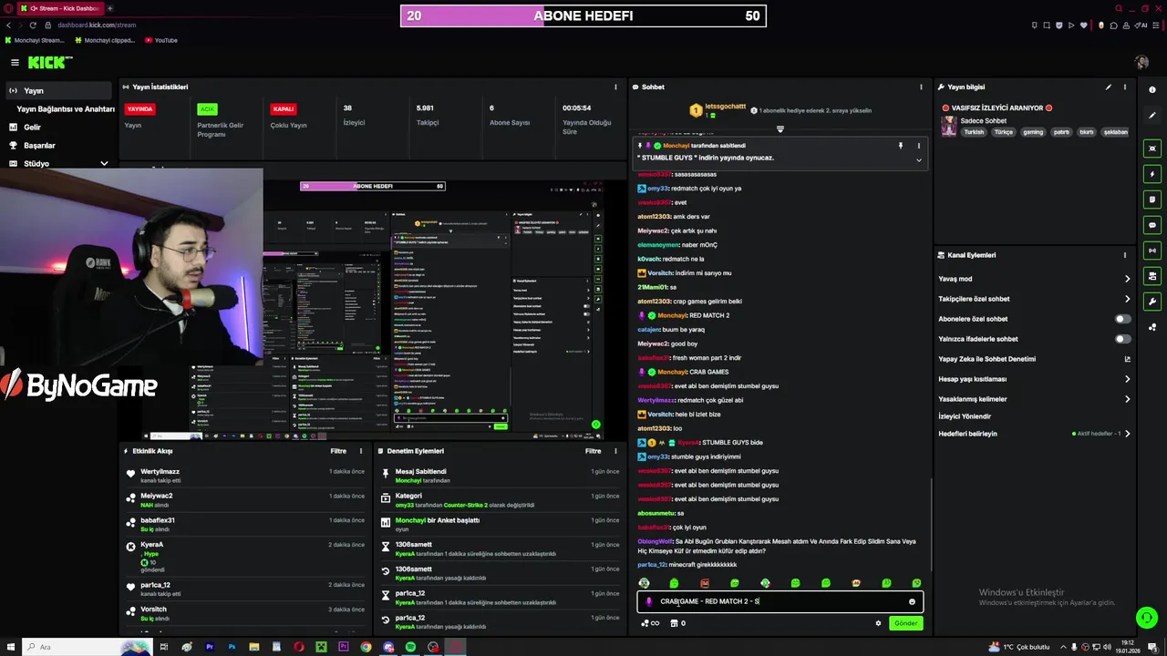Viewport: 1167px width, 656px height.
Task: Expand the Stüdyo sidebar section
Action: pyautogui.click(x=104, y=164)
